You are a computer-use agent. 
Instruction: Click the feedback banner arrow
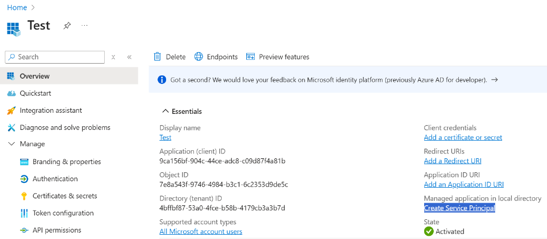click(495, 80)
